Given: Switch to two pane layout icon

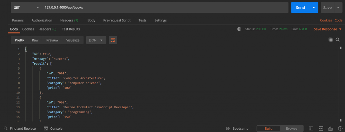Looking at the screenshot, I should pyautogui.click(x=321, y=129).
